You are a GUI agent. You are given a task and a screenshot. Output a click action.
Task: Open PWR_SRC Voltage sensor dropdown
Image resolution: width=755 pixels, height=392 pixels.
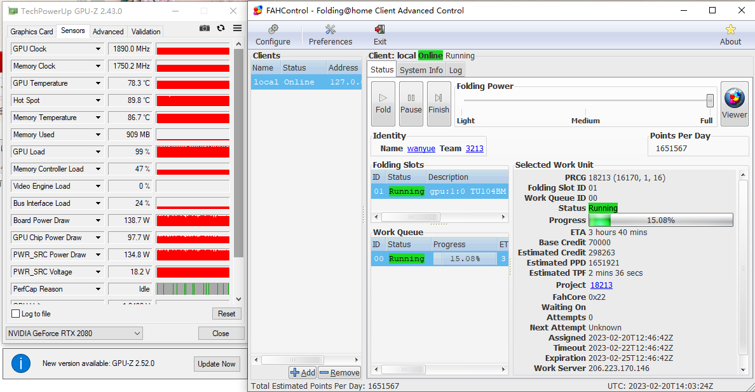click(99, 272)
